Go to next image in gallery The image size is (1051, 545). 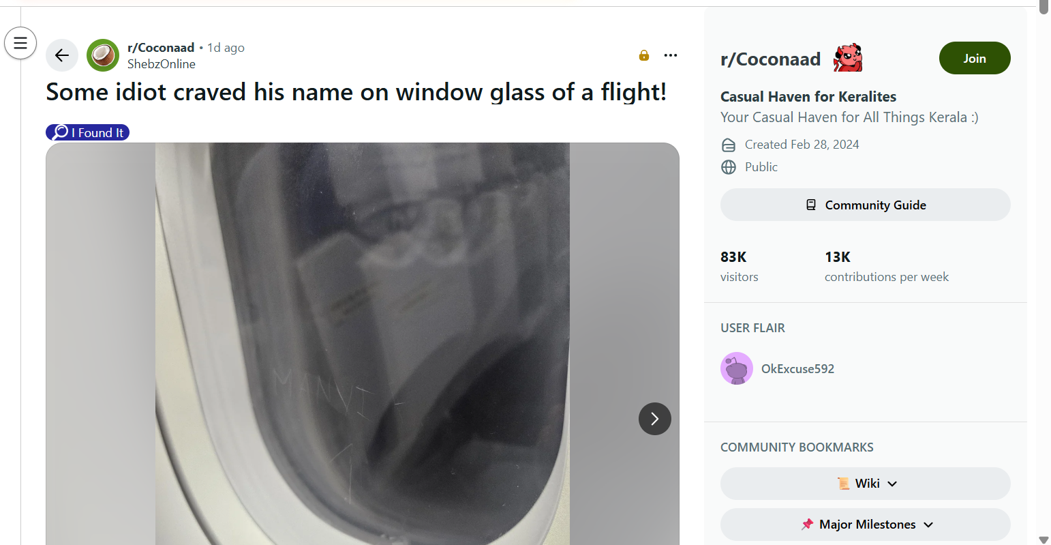654,419
